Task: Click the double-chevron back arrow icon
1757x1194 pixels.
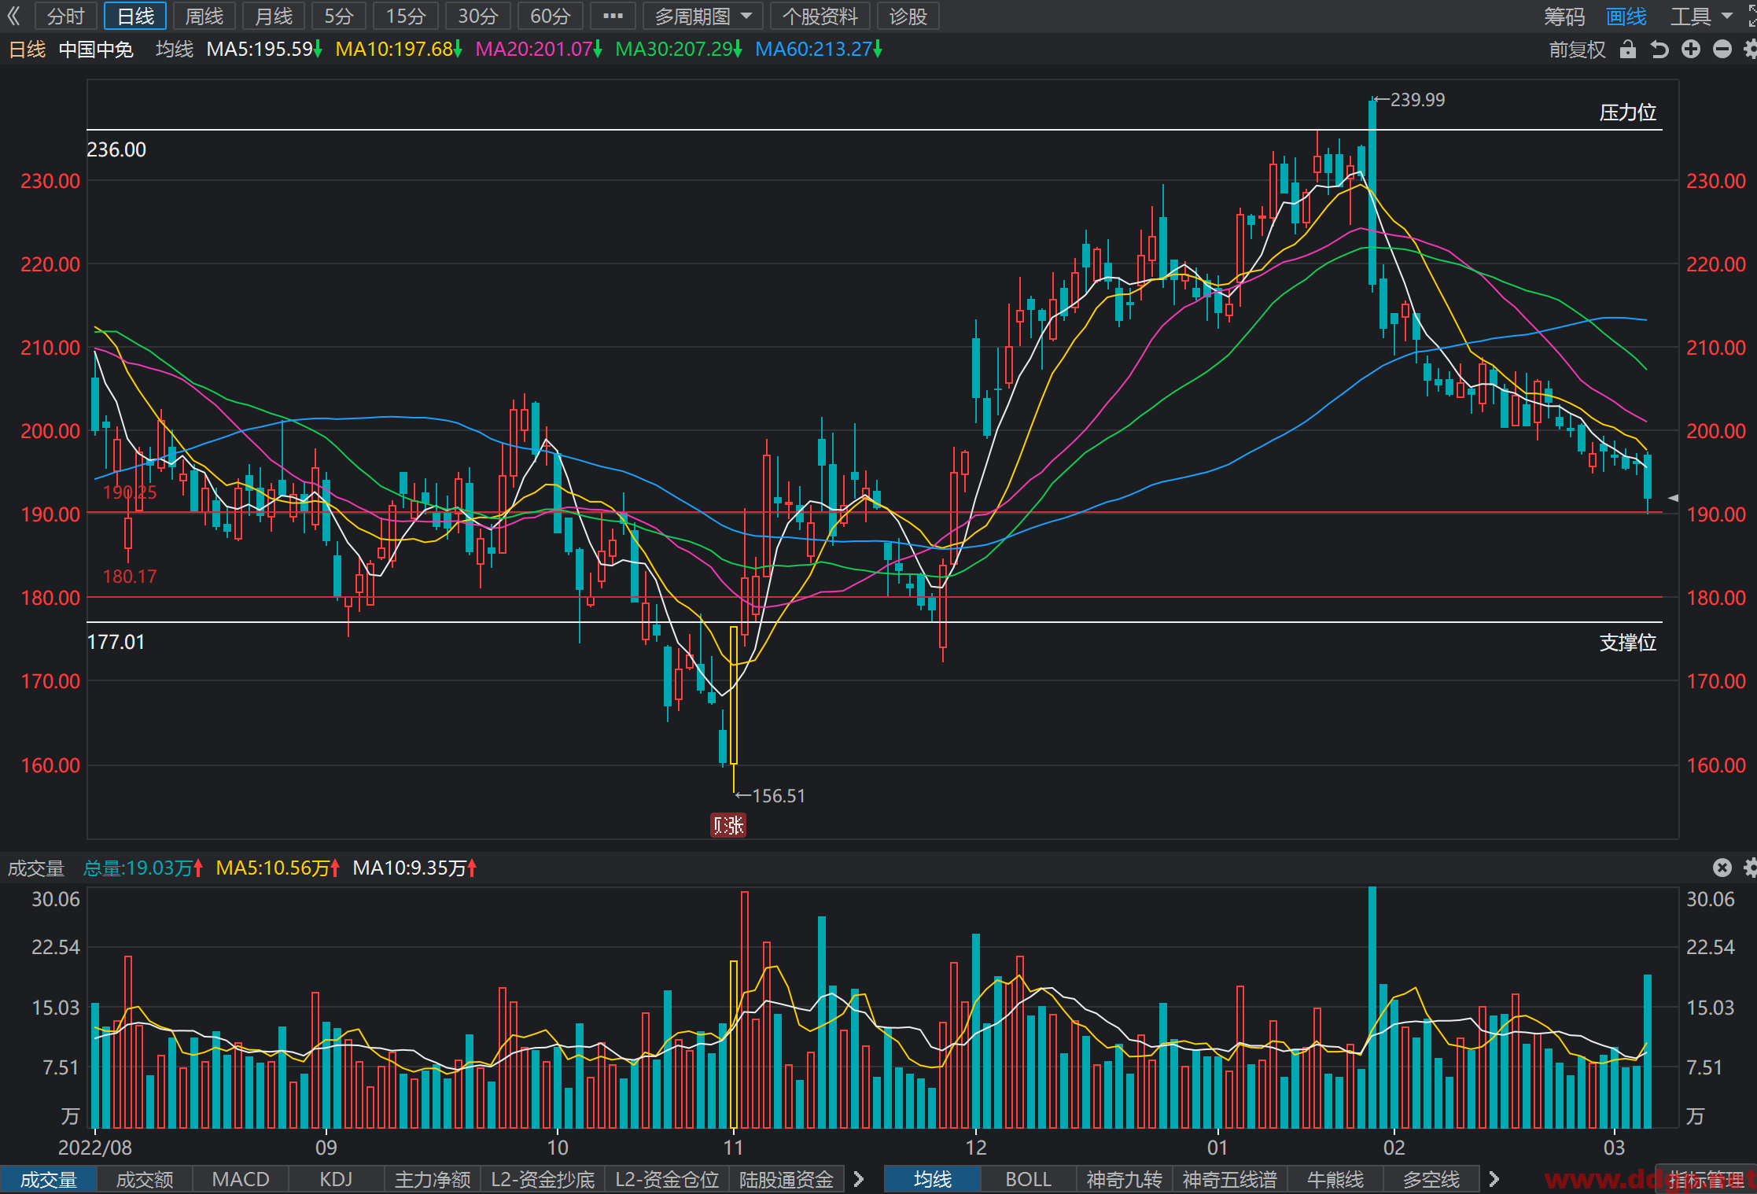Action: (14, 16)
